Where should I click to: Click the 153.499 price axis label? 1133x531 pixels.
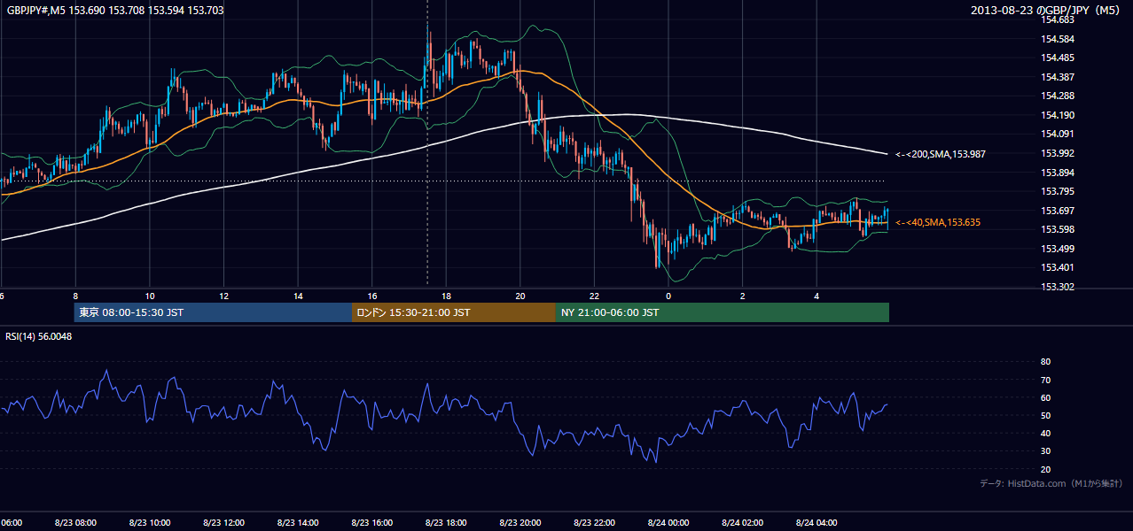pos(1058,249)
